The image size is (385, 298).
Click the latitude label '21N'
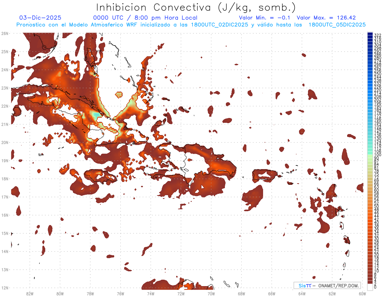click(x=5, y=124)
